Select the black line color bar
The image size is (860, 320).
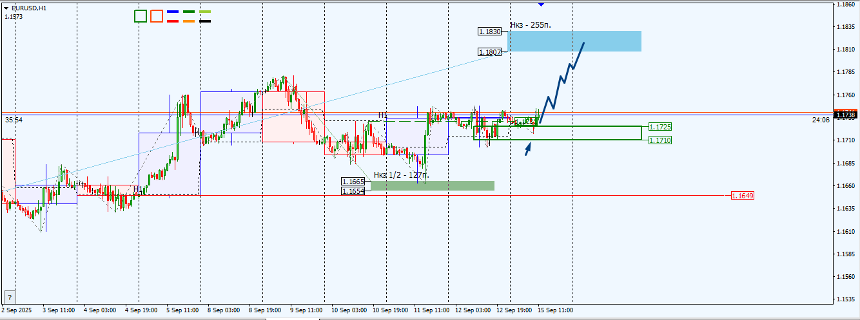pyautogui.click(x=205, y=21)
